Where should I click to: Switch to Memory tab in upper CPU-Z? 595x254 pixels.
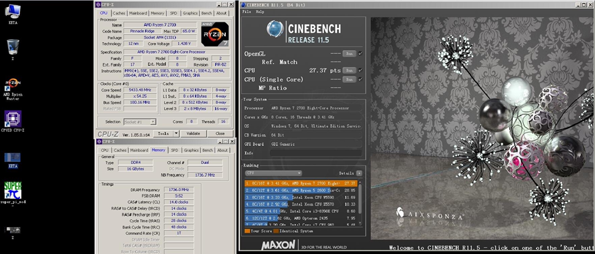[x=158, y=13]
